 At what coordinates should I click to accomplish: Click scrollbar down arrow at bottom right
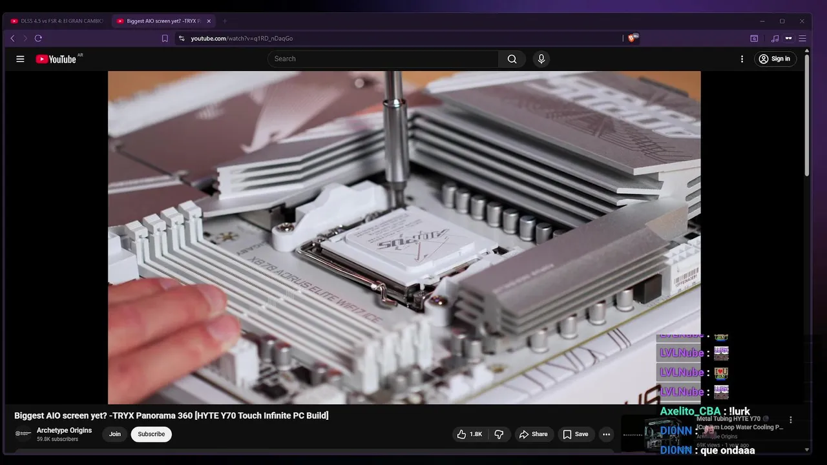807,449
